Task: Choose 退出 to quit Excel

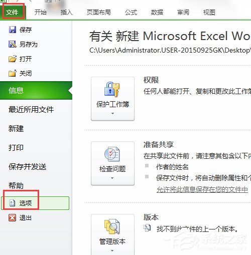Action: pyautogui.click(x=26, y=218)
